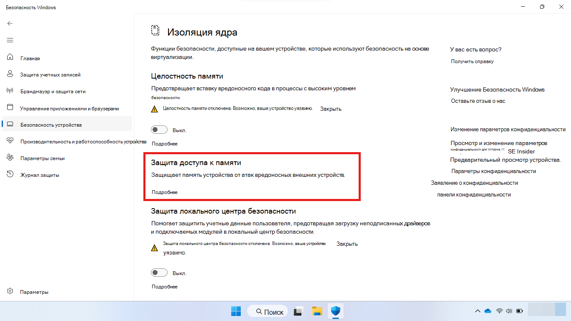Open Подробнее under Защита доступа к памяти
This screenshot has height=321, width=571.
(164, 192)
